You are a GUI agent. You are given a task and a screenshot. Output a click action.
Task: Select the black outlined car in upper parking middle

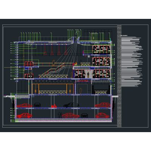click(x=71, y=105)
